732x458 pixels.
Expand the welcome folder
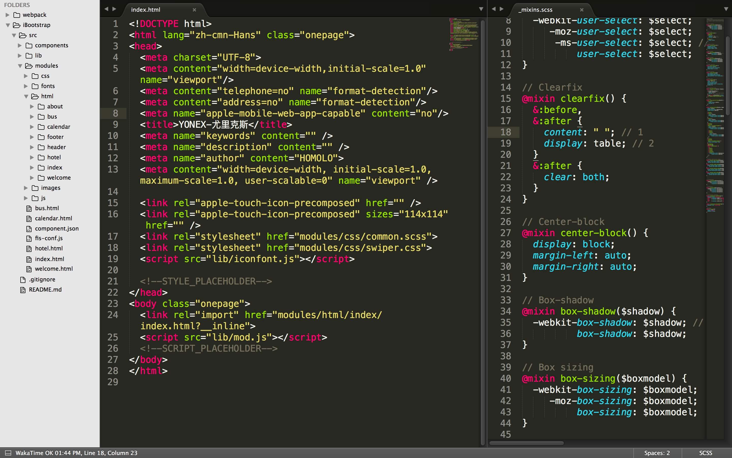click(32, 178)
